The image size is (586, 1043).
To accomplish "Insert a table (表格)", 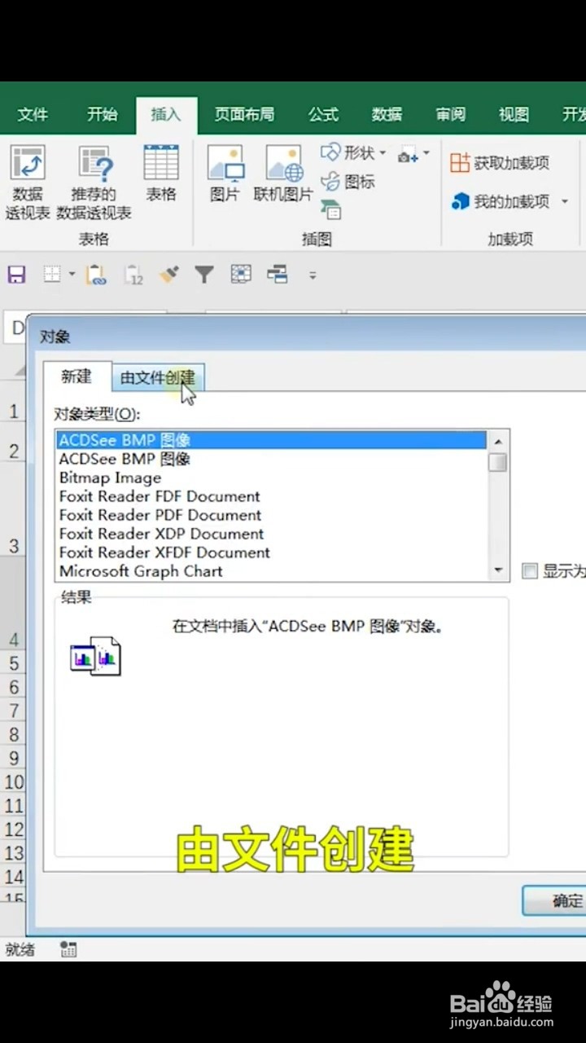I will coord(161,174).
